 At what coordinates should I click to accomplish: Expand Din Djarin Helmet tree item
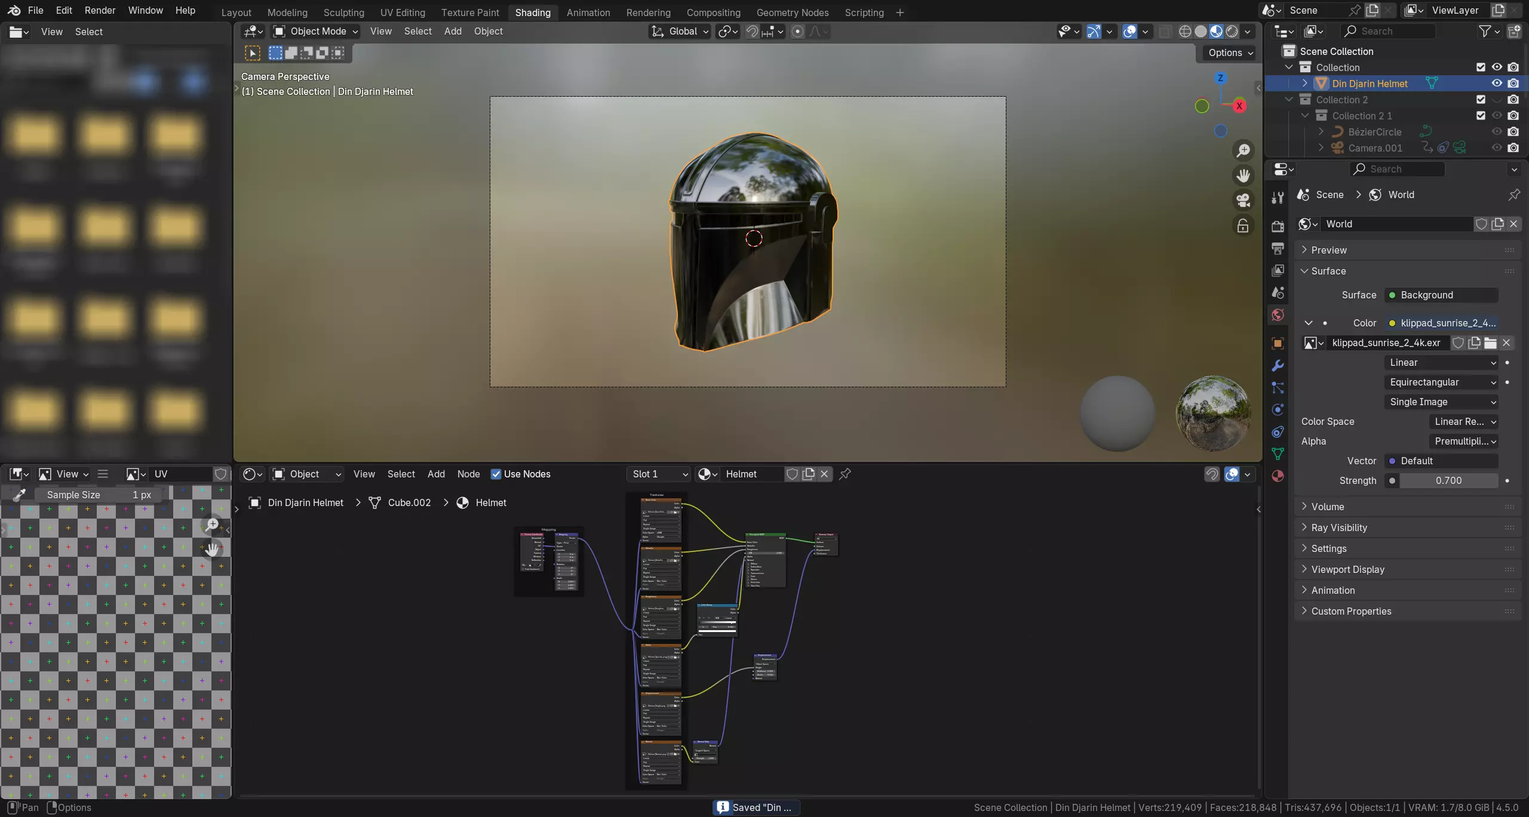click(1305, 84)
